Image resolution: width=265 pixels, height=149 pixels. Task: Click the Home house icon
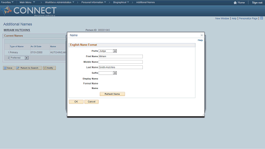pos(235,2)
